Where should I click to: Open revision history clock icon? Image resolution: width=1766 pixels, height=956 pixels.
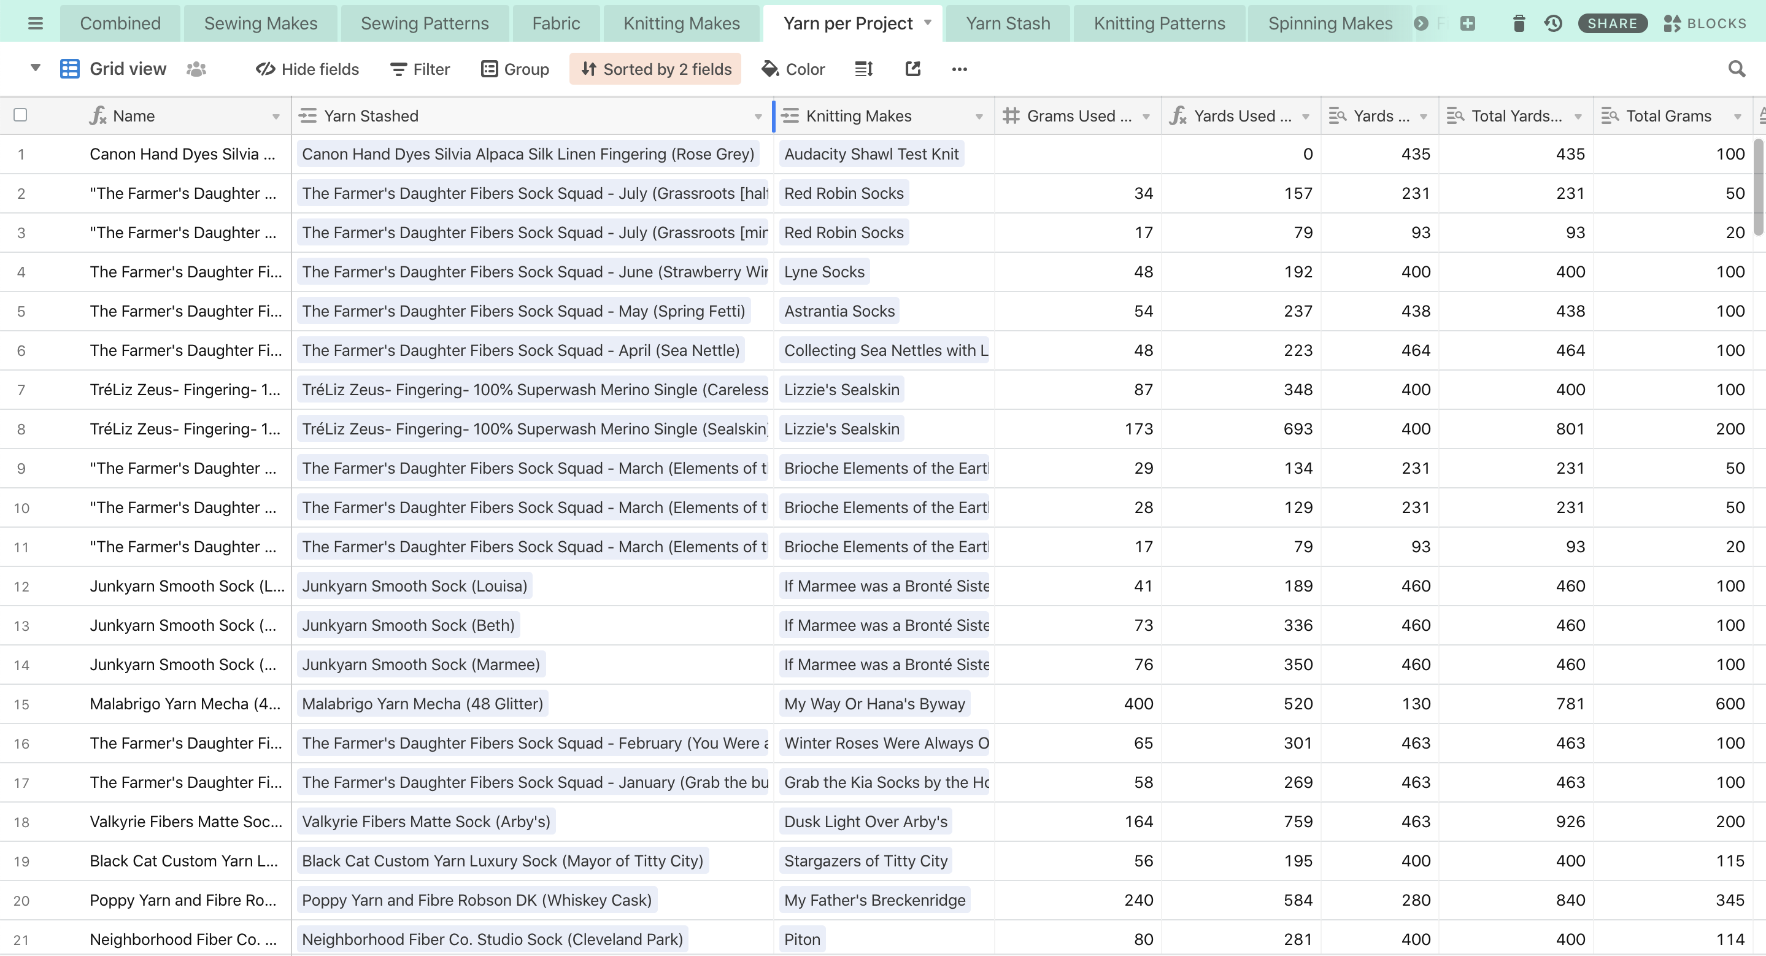coord(1553,23)
